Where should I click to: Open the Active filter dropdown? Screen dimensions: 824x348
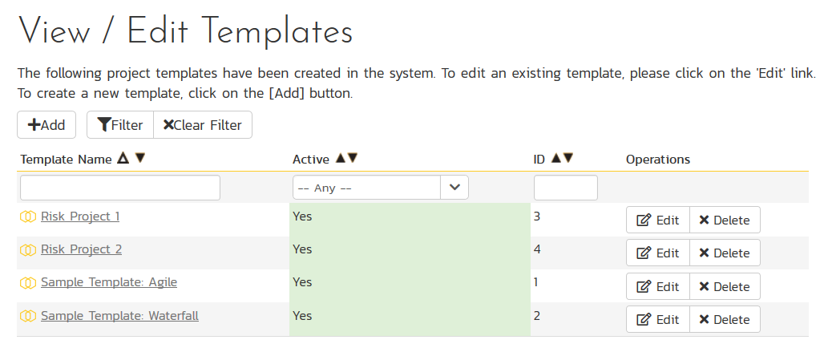380,188
